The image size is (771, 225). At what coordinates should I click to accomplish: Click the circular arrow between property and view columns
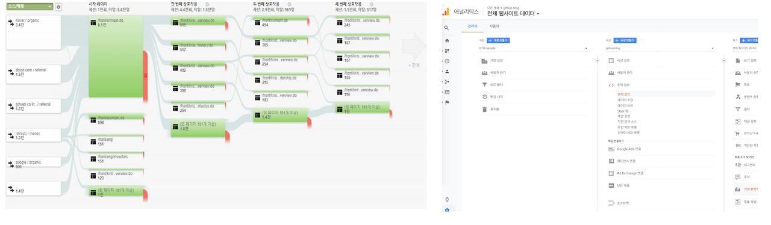pyautogui.click(x=725, y=61)
